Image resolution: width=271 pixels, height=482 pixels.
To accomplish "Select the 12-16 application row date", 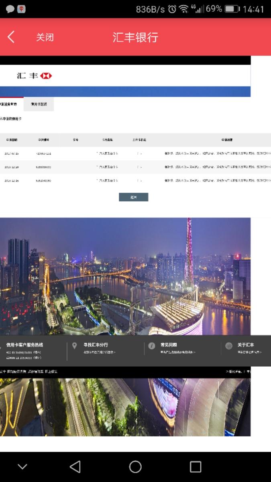I will 12,180.
